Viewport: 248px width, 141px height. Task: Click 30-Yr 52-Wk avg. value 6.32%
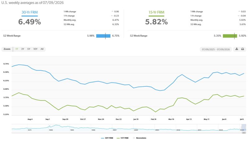(116, 24)
